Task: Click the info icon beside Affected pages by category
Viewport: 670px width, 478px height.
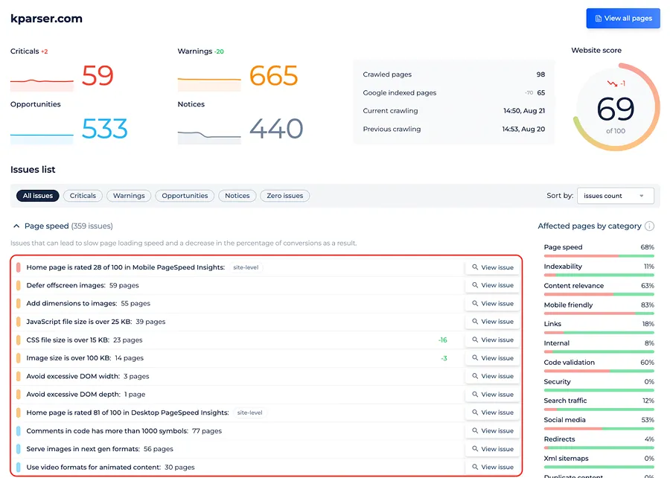Action: point(649,226)
